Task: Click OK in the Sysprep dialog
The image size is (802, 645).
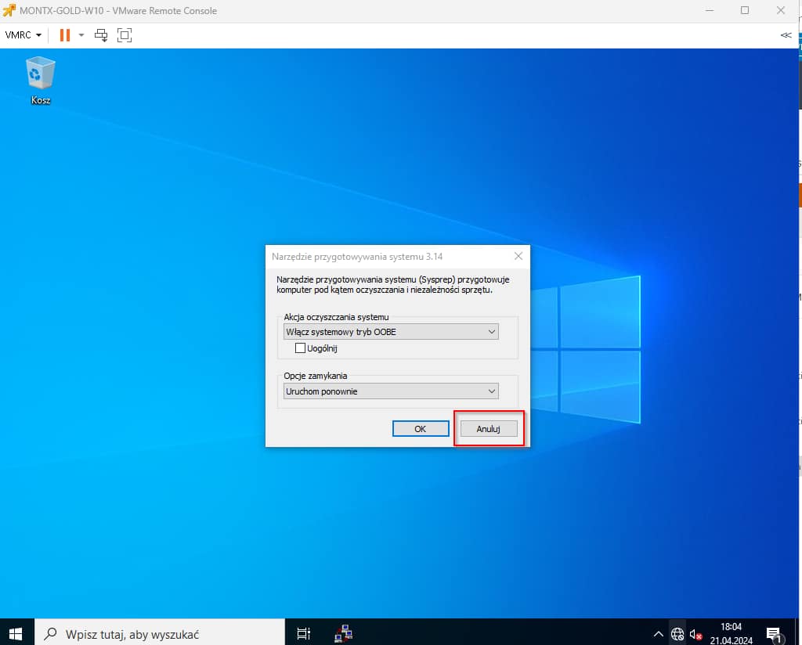Action: click(421, 429)
